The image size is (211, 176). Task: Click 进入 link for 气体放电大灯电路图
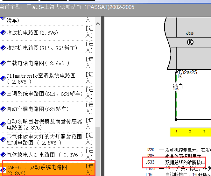click(x=90, y=154)
